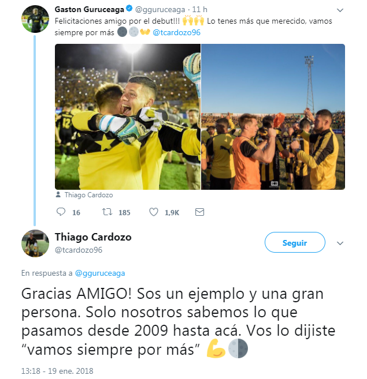Click the Thiago Cardozo tagged name label
Viewport: 367px width, 379px height.
(88, 195)
